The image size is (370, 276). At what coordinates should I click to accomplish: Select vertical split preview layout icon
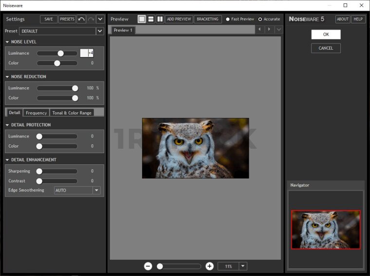(x=160, y=19)
